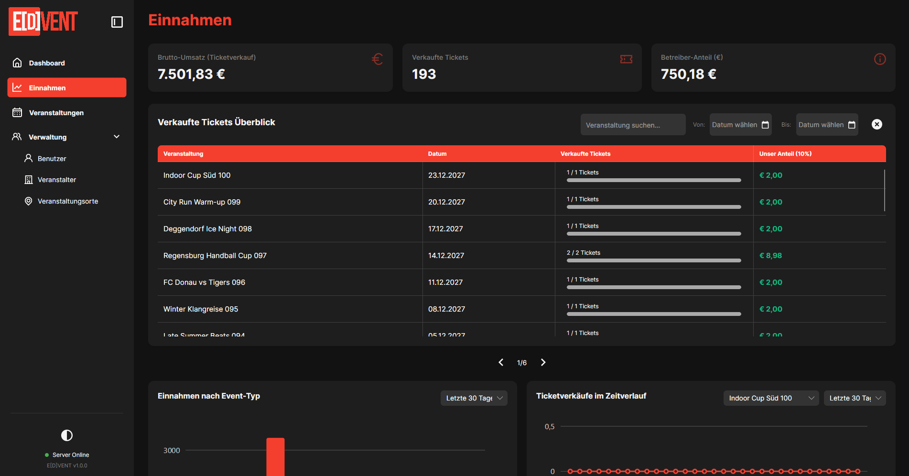Collapse the sidebar panel icon
The image size is (909, 476).
coord(117,22)
